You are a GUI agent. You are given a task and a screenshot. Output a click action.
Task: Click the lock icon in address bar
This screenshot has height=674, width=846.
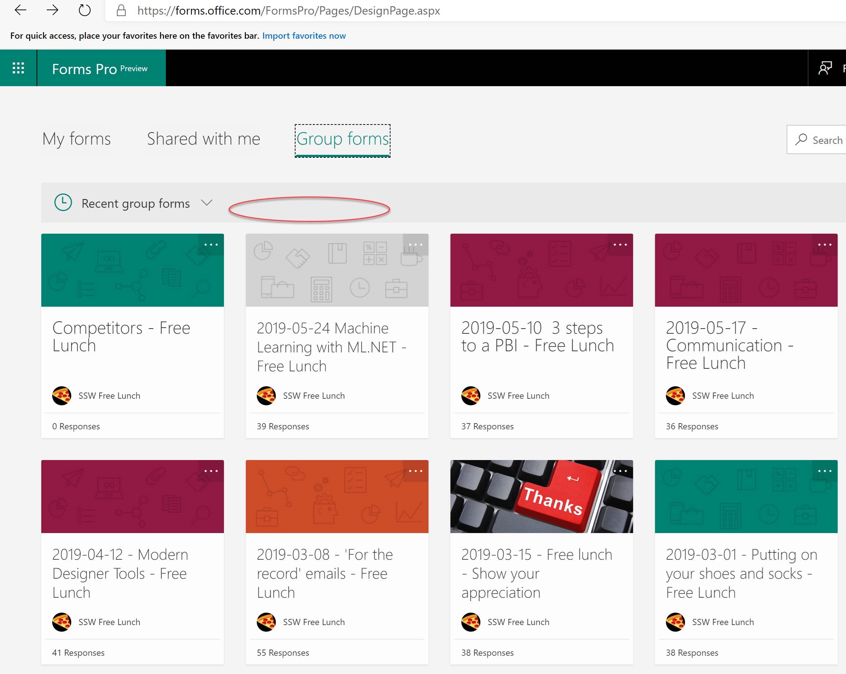121,11
